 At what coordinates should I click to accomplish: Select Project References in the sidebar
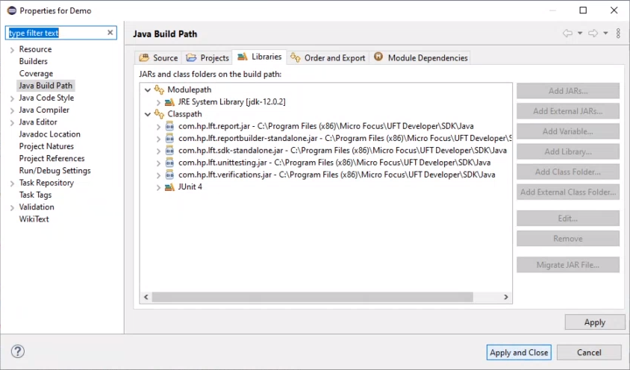pyautogui.click(x=52, y=158)
